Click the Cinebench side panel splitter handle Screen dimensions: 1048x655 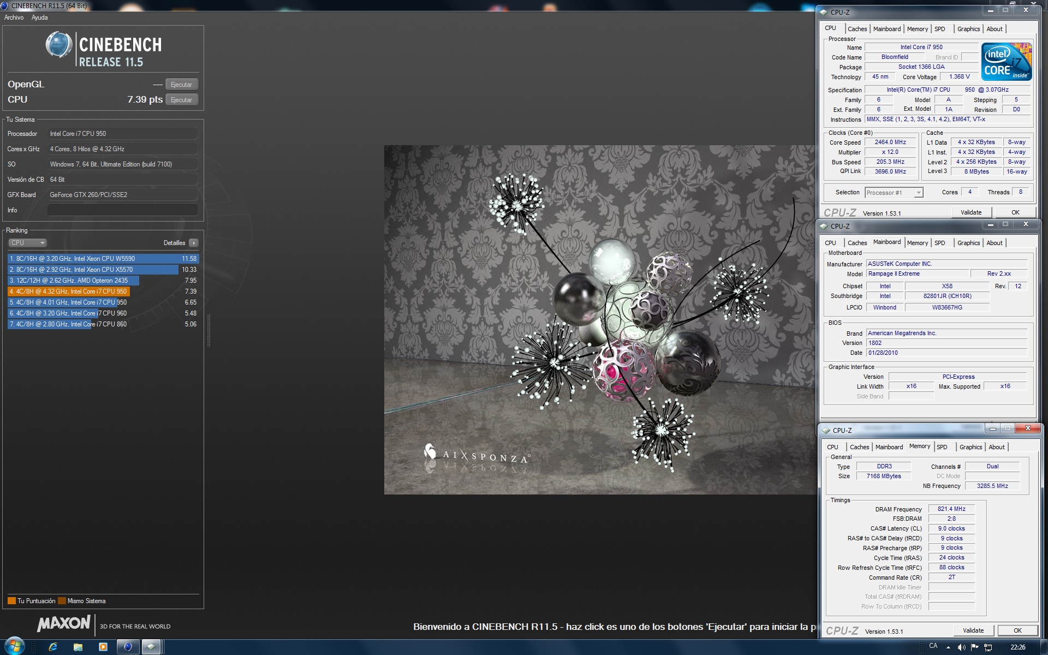[208, 330]
